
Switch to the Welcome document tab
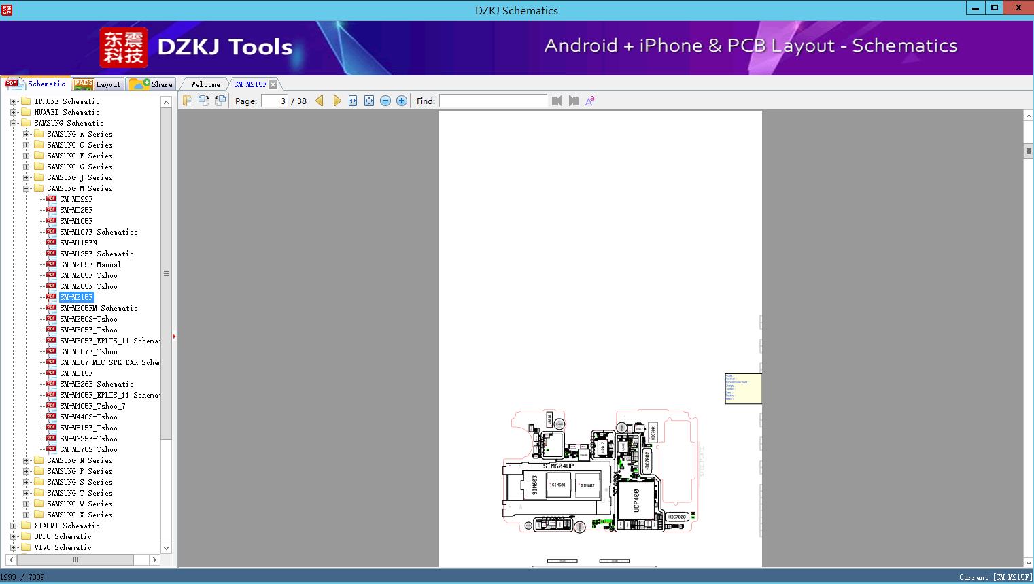coord(205,84)
